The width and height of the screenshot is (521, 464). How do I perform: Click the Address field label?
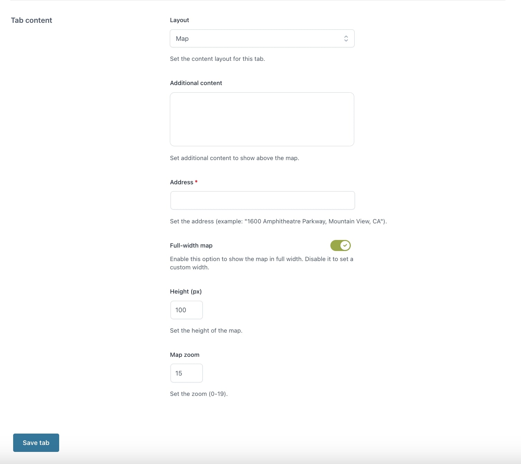[182, 182]
